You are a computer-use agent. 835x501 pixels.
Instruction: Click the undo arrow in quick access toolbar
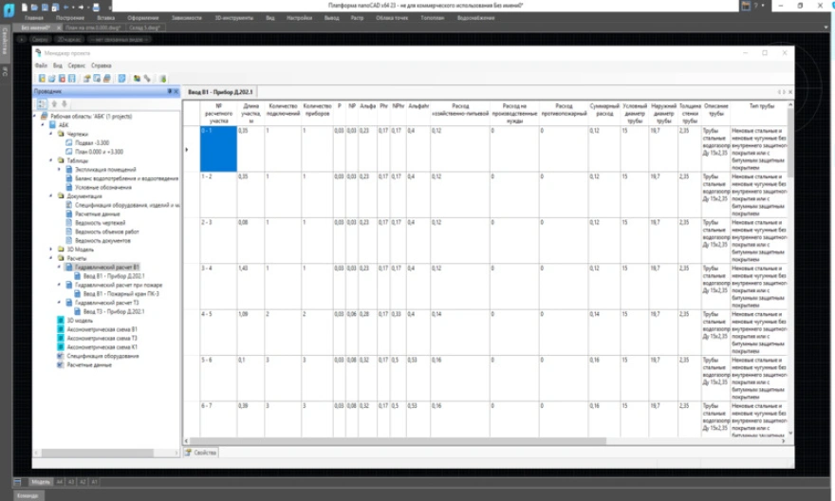point(67,7)
